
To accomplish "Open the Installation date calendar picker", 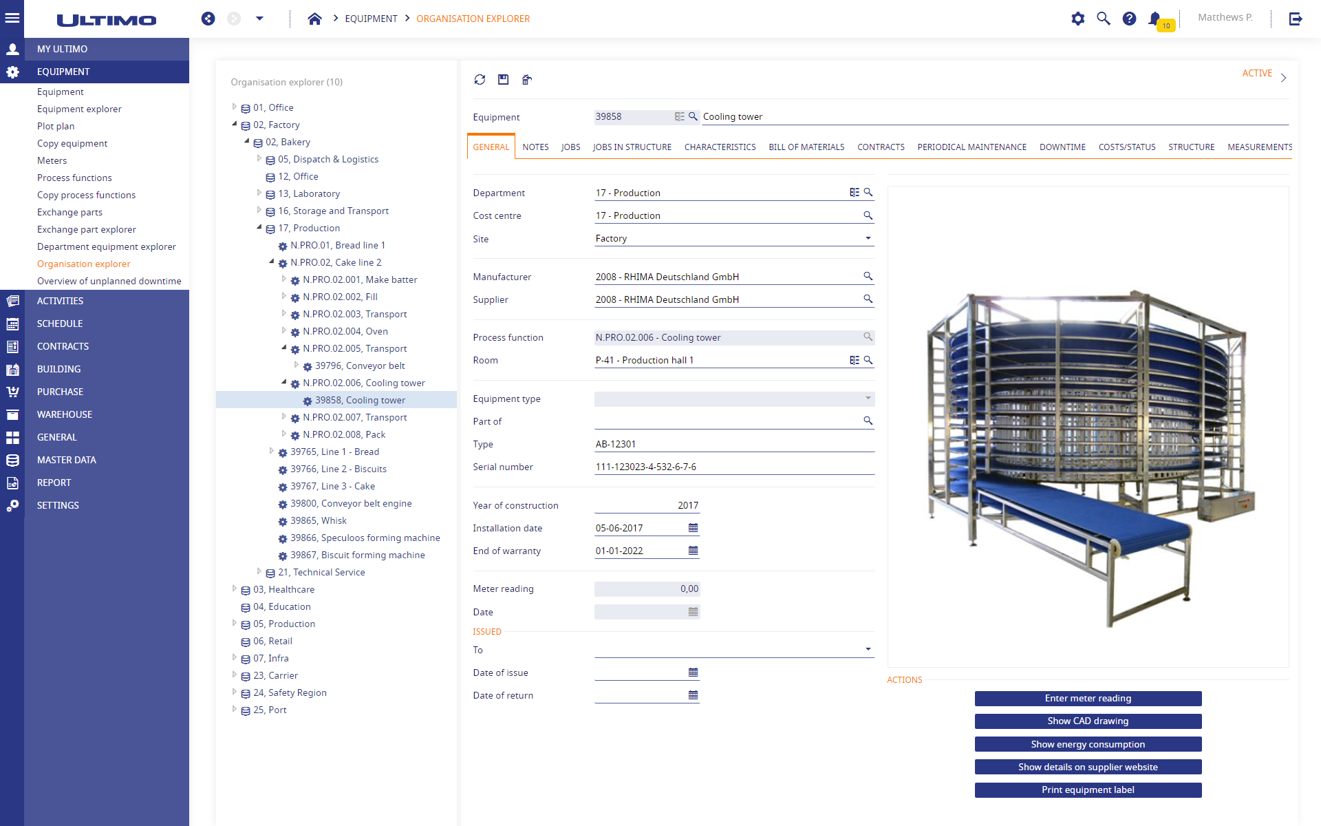I will (x=693, y=528).
